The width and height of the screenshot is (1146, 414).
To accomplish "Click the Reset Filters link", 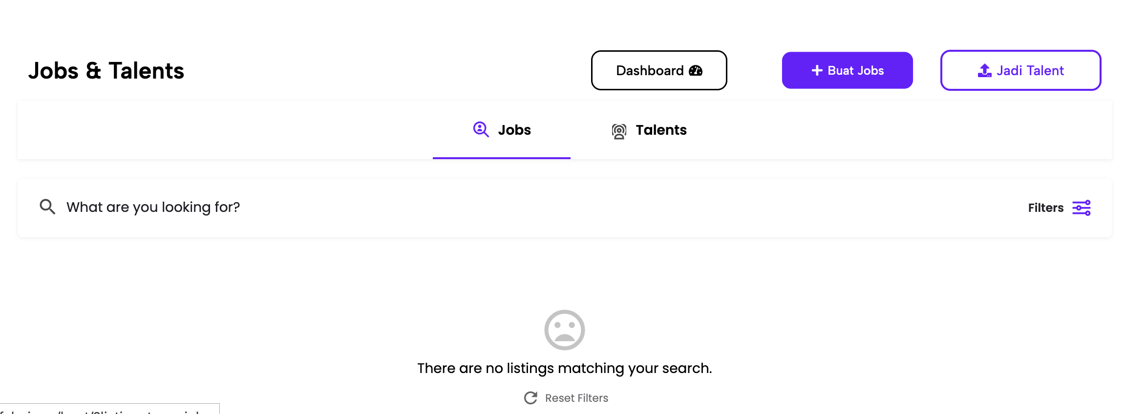I will click(576, 398).
